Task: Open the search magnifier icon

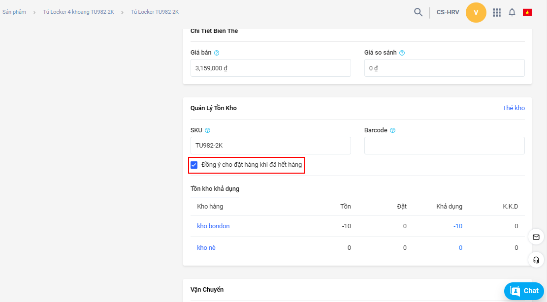Action: point(418,12)
